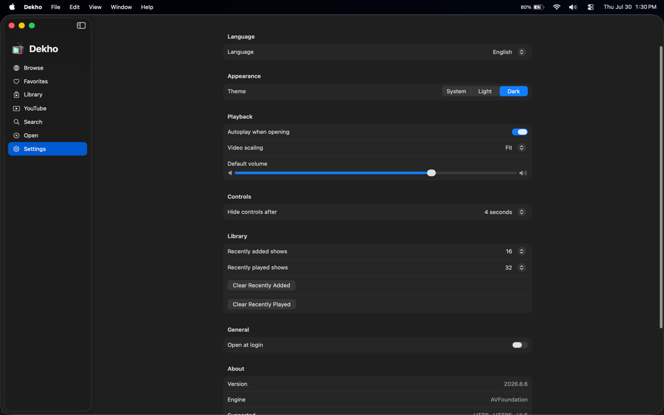Open the Help menu

tap(147, 7)
